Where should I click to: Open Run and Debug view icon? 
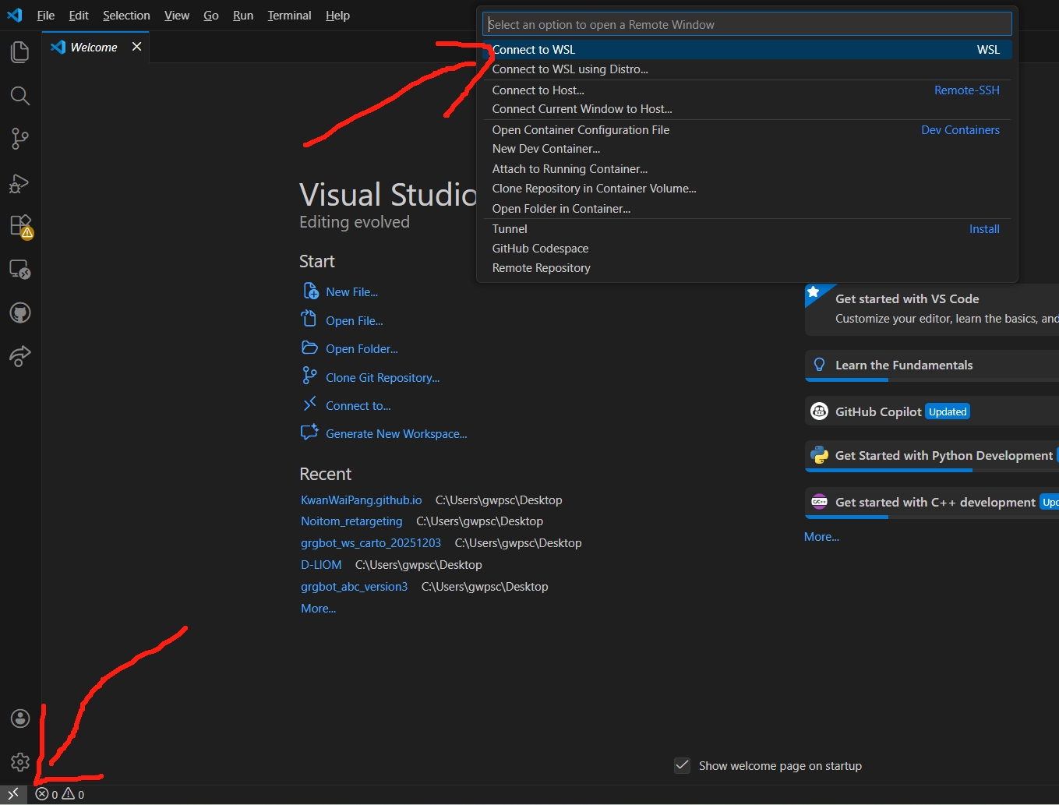20,184
